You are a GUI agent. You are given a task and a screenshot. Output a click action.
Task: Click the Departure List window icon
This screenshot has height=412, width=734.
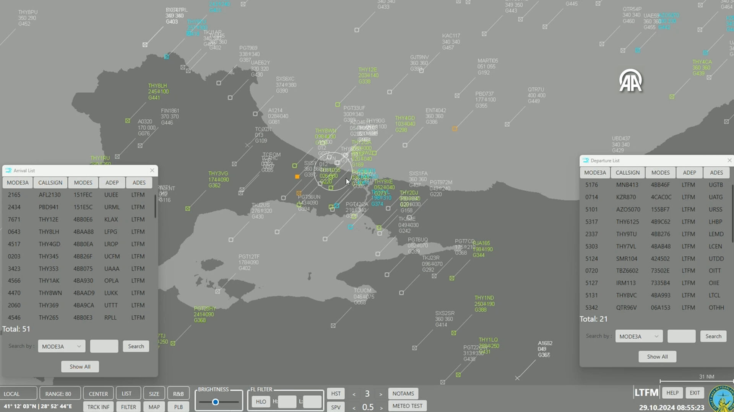click(586, 161)
